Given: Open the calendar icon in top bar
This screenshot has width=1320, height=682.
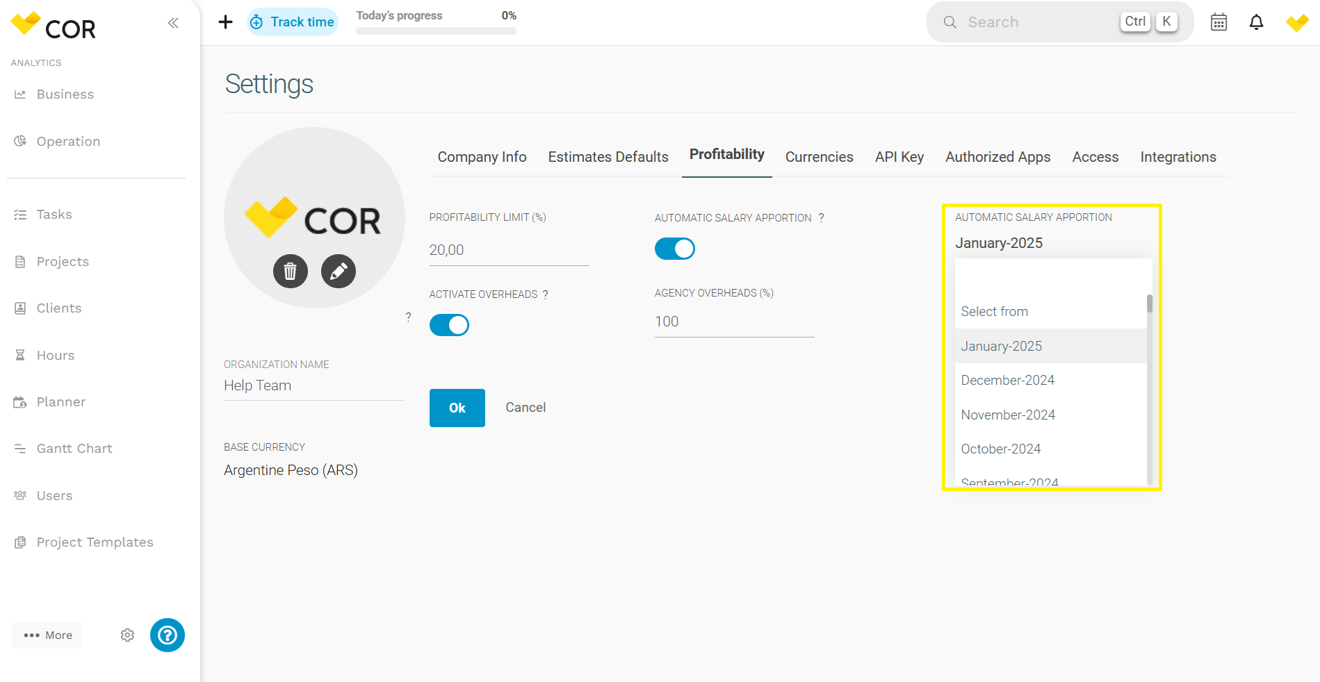Looking at the screenshot, I should click(1219, 22).
